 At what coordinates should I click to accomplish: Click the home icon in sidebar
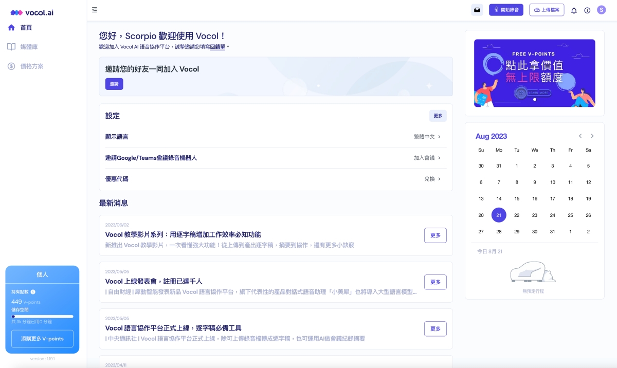point(11,27)
